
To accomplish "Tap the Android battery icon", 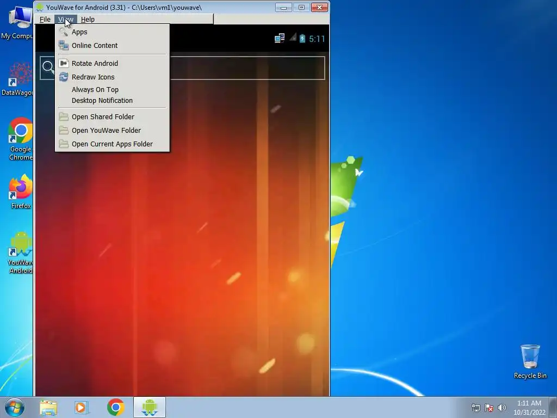I will point(302,39).
